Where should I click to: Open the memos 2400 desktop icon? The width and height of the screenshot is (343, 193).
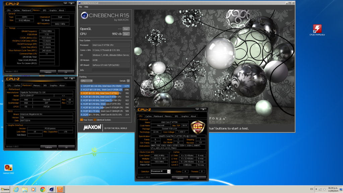[x=8, y=169]
